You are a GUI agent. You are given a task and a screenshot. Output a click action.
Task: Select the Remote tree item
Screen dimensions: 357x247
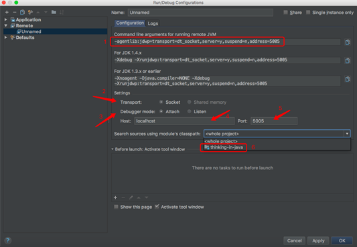click(24, 25)
